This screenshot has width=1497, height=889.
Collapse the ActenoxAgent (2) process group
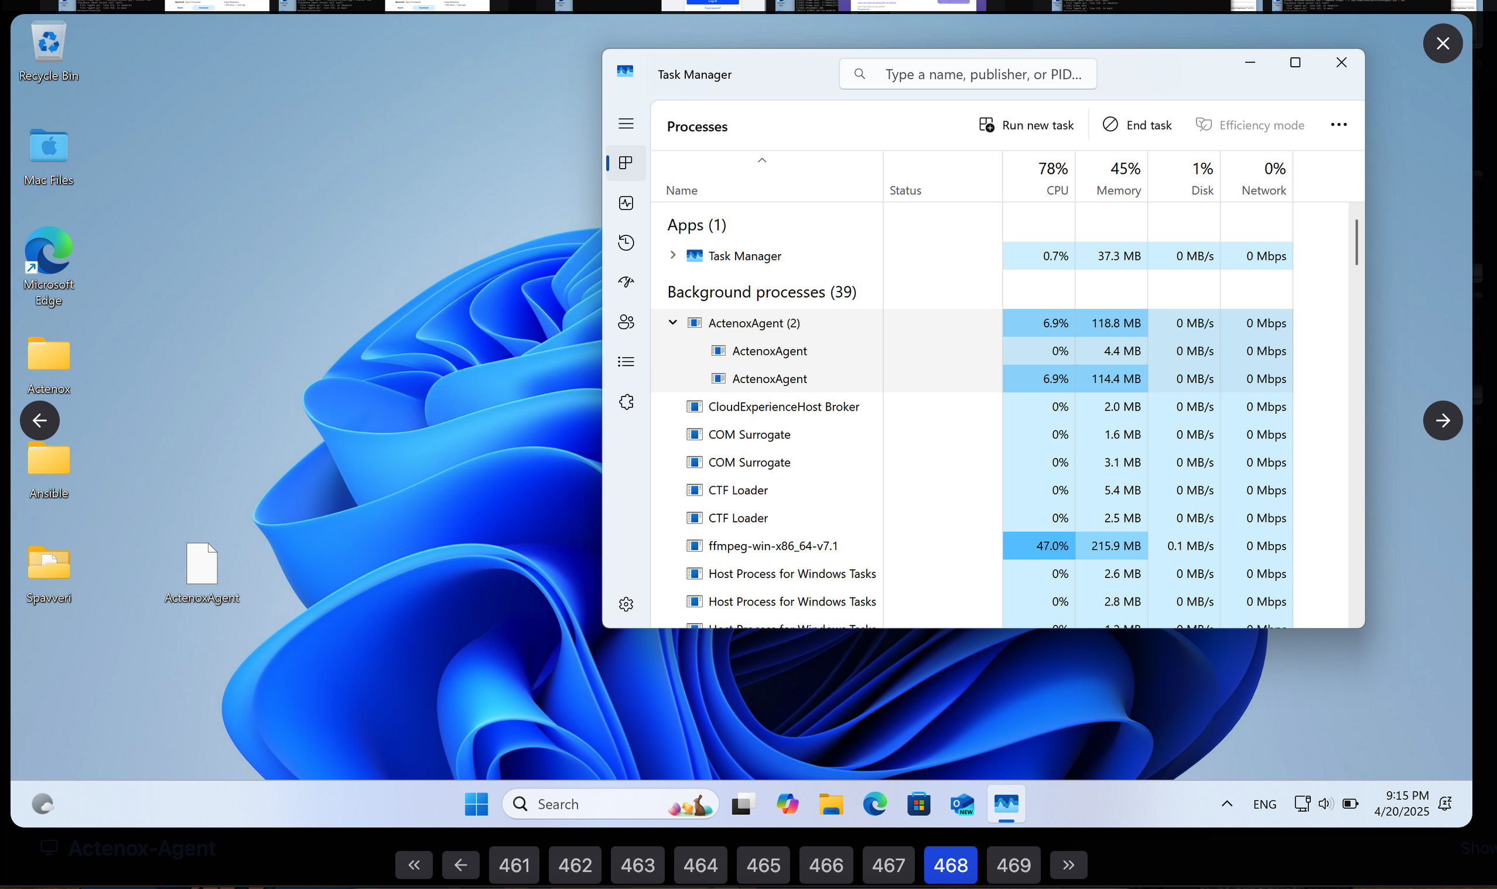tap(673, 322)
